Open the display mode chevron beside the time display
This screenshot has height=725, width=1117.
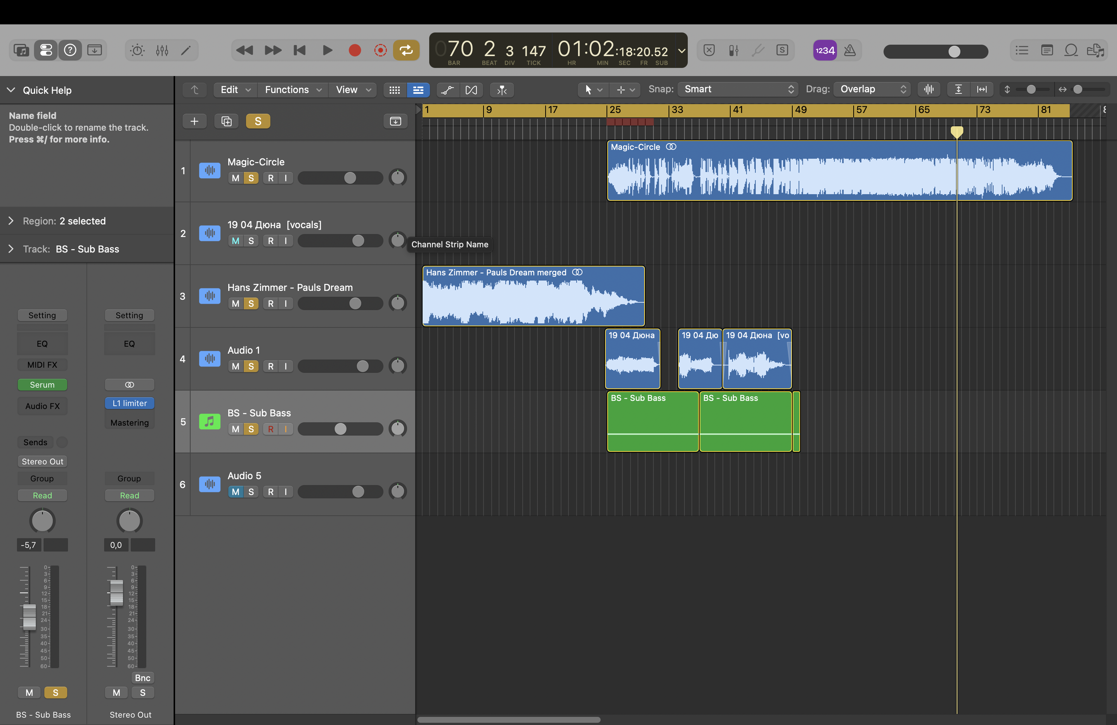[x=682, y=51]
